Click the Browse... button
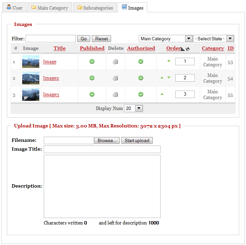This screenshot has width=246, height=245. pos(107,140)
